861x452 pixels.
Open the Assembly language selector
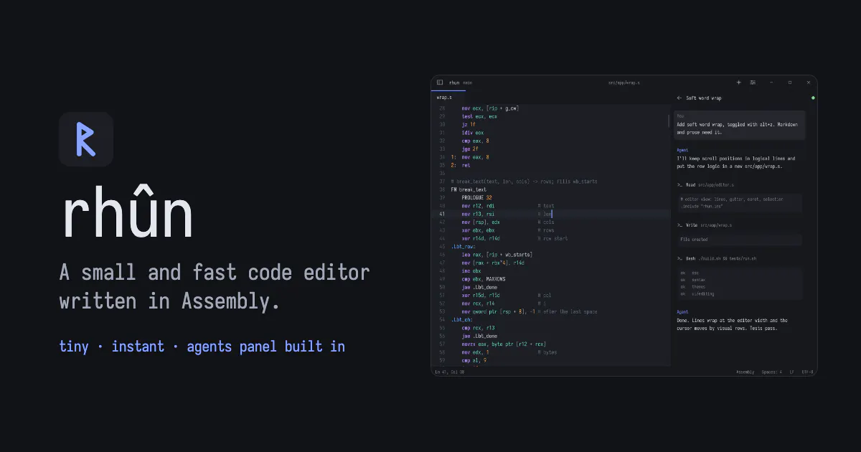(x=745, y=372)
